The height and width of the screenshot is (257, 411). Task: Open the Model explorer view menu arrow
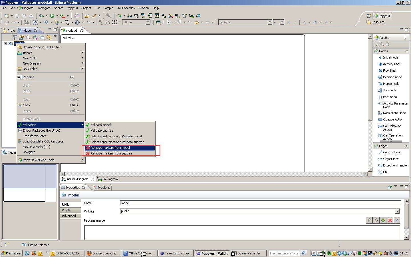[x=55, y=37]
